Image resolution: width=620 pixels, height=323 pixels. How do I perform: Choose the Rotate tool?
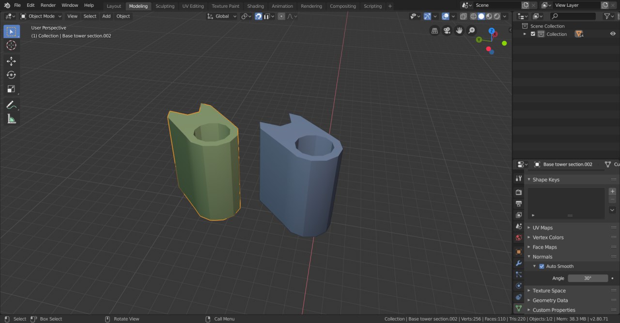(x=12, y=75)
